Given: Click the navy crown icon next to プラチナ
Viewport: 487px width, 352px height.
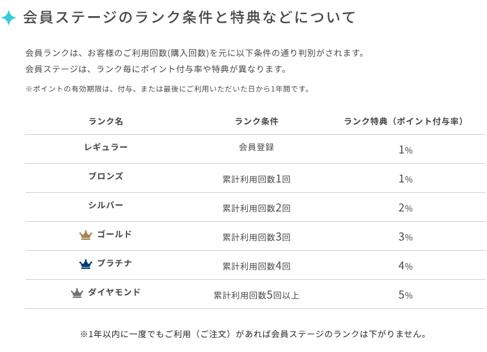Looking at the screenshot, I should (x=86, y=264).
